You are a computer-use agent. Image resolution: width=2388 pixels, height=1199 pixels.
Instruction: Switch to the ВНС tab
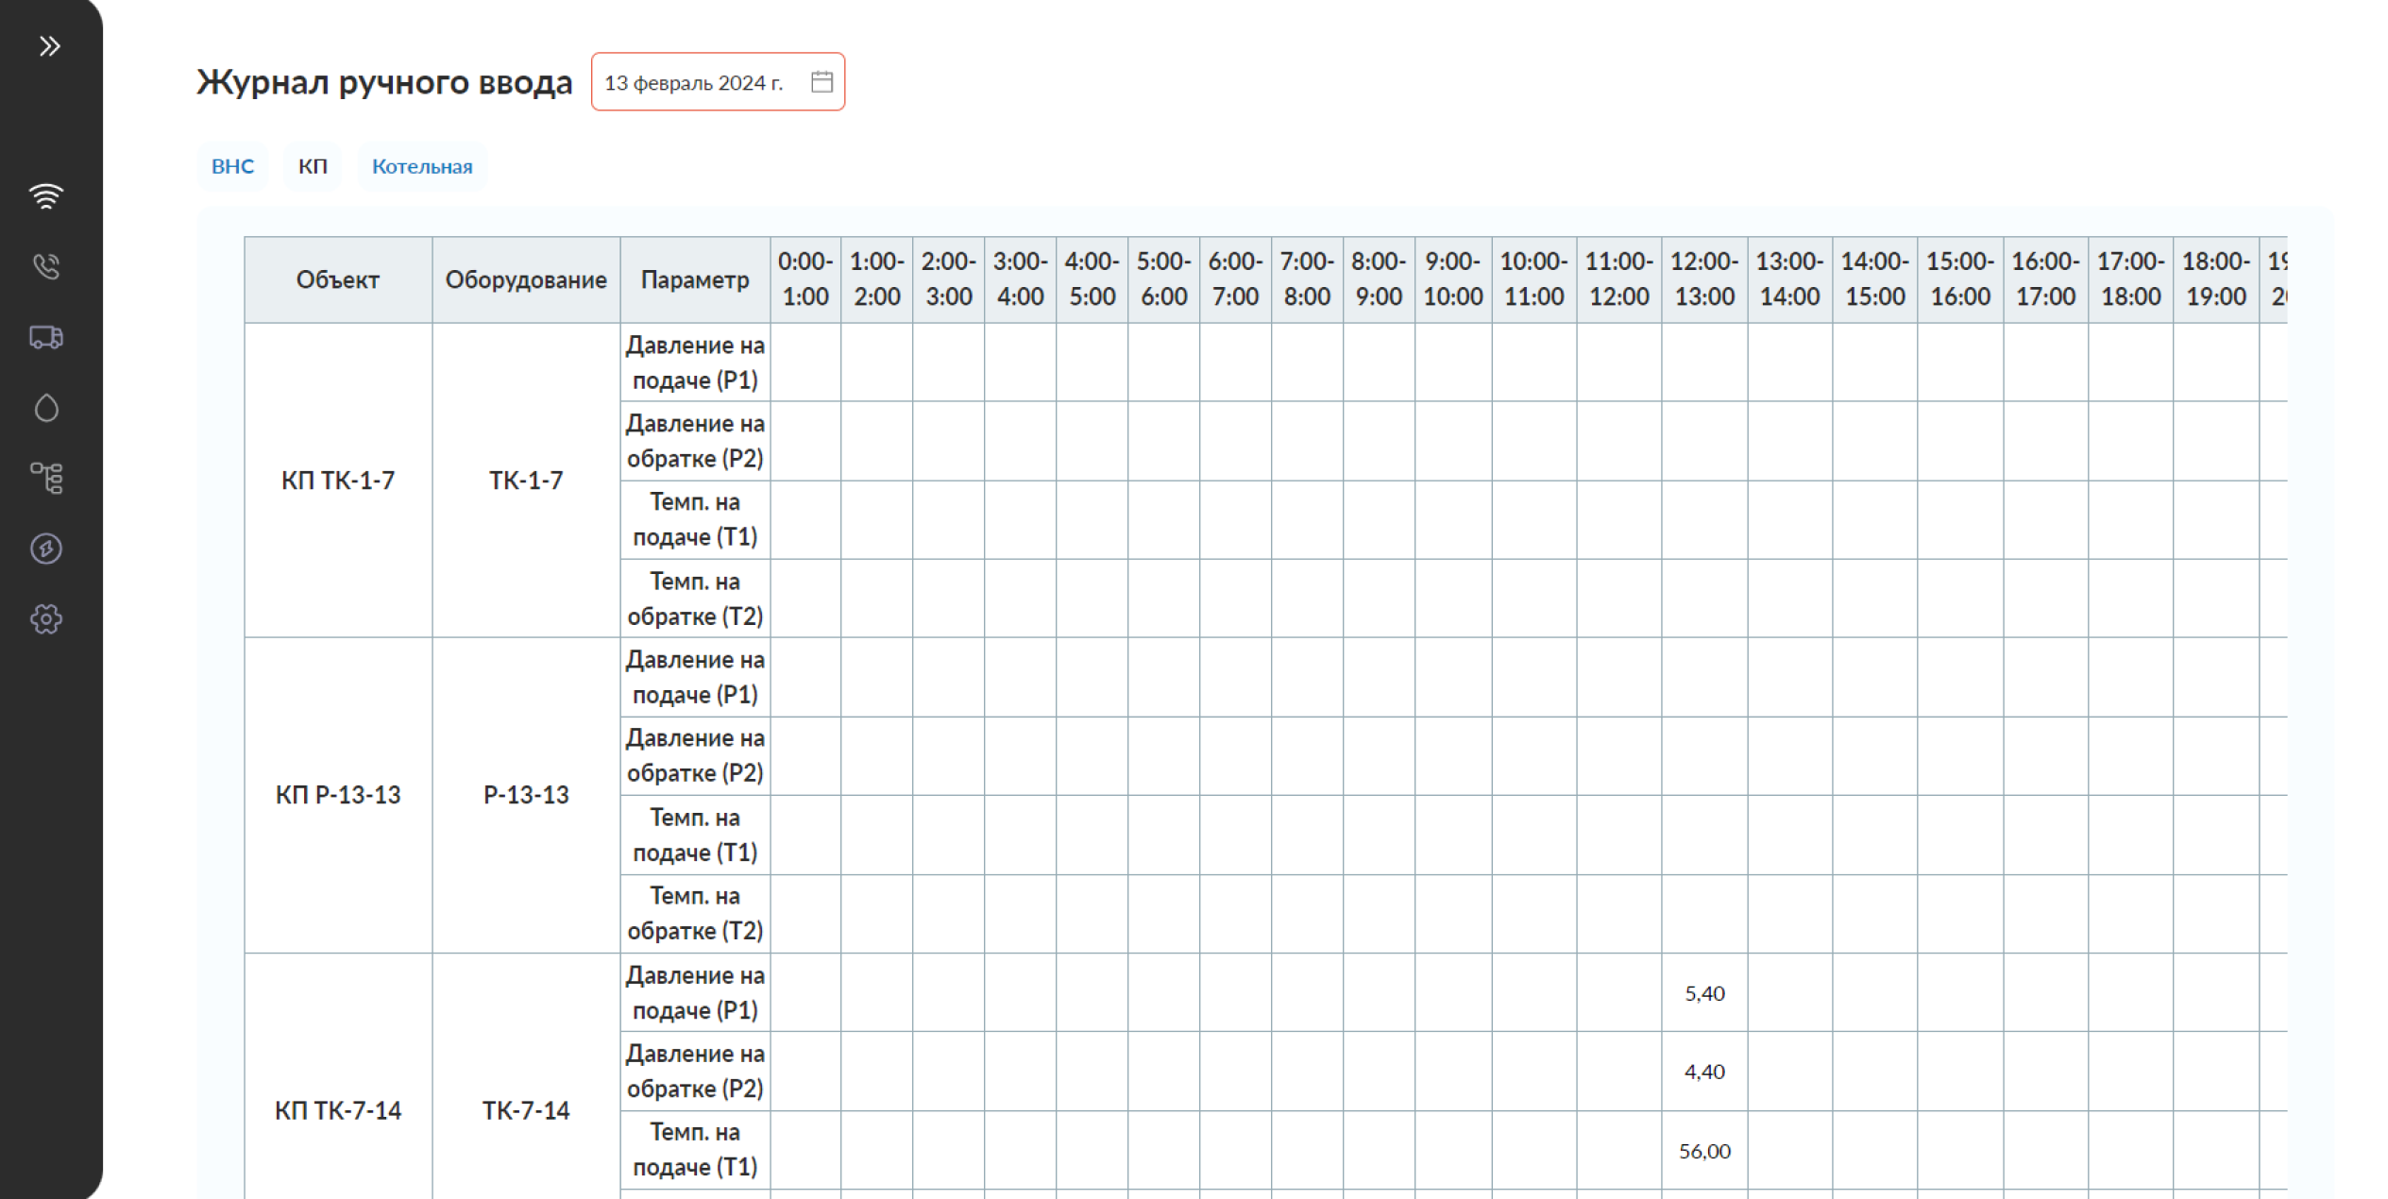[x=232, y=166]
